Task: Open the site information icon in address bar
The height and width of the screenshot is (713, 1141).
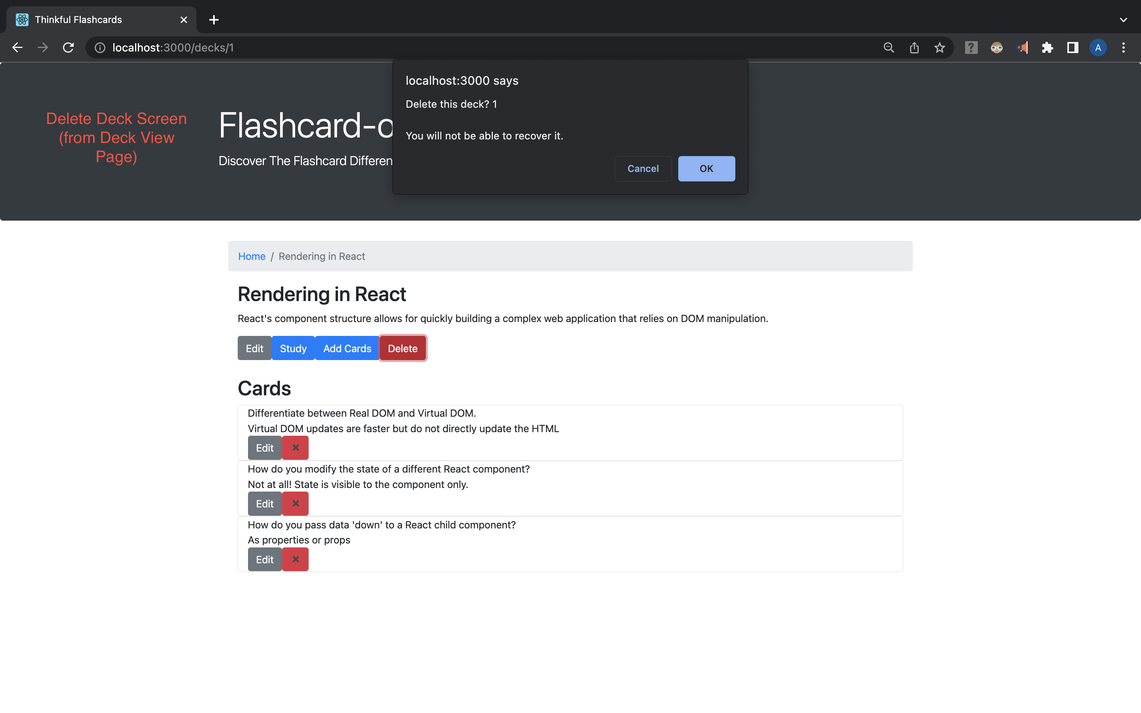Action: (99, 47)
